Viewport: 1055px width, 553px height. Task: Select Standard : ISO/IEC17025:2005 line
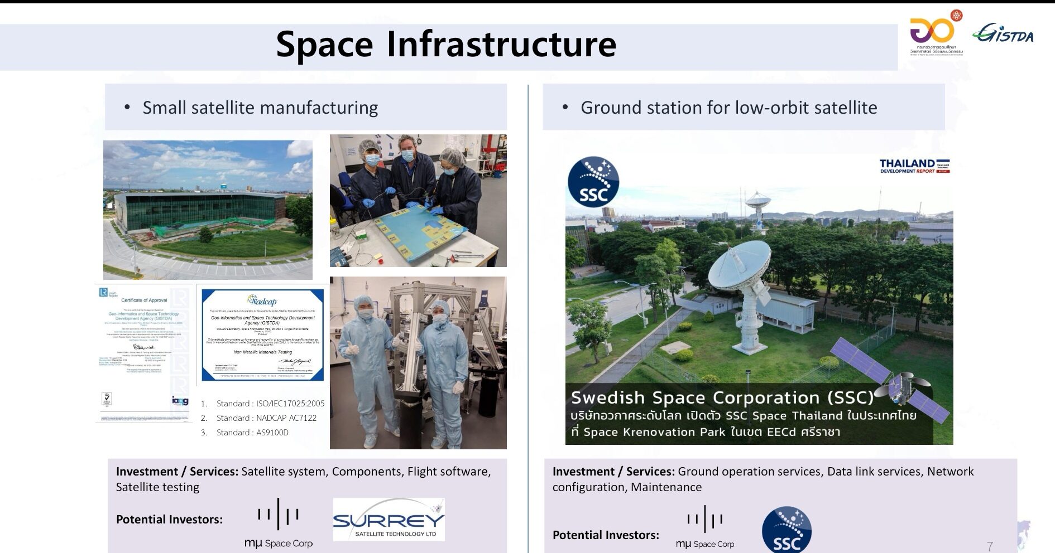click(x=270, y=404)
